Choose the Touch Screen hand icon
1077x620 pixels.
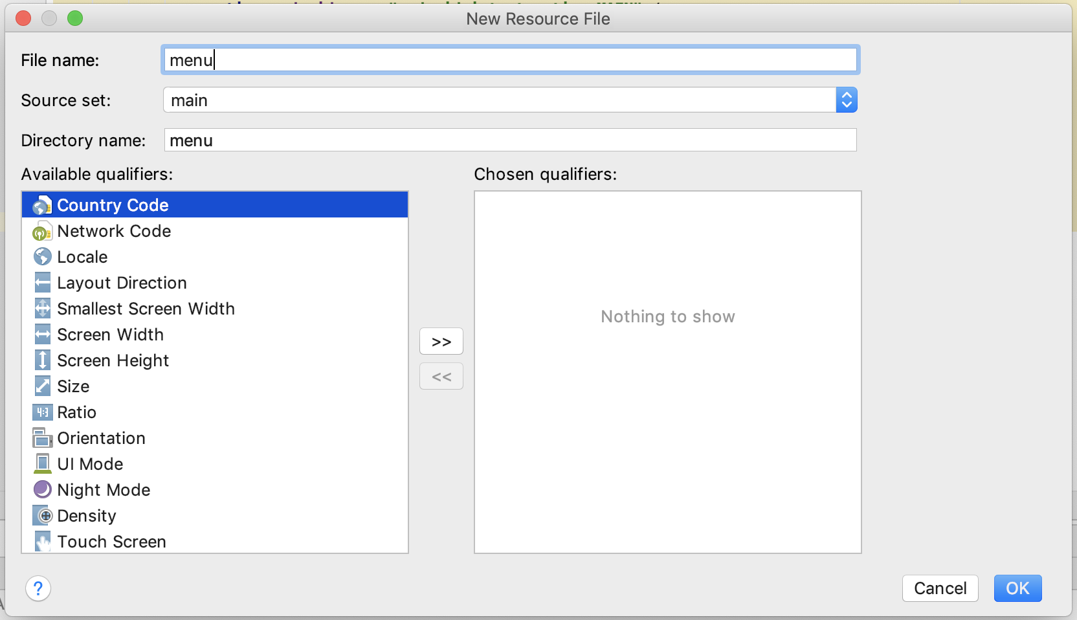[x=42, y=542]
